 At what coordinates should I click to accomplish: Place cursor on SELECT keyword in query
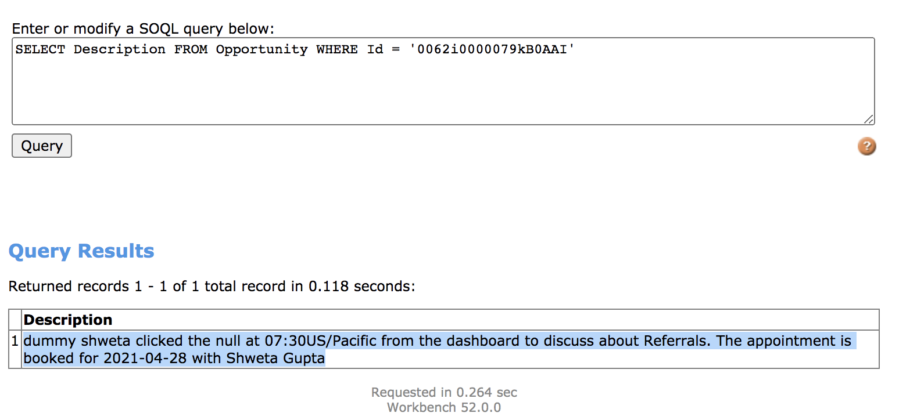[40, 49]
